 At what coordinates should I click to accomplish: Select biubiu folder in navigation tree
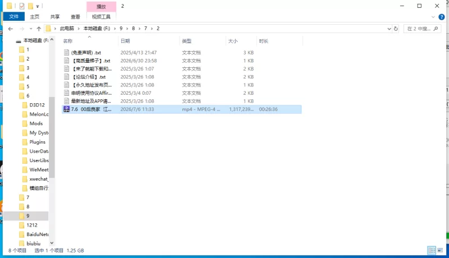[34, 243]
